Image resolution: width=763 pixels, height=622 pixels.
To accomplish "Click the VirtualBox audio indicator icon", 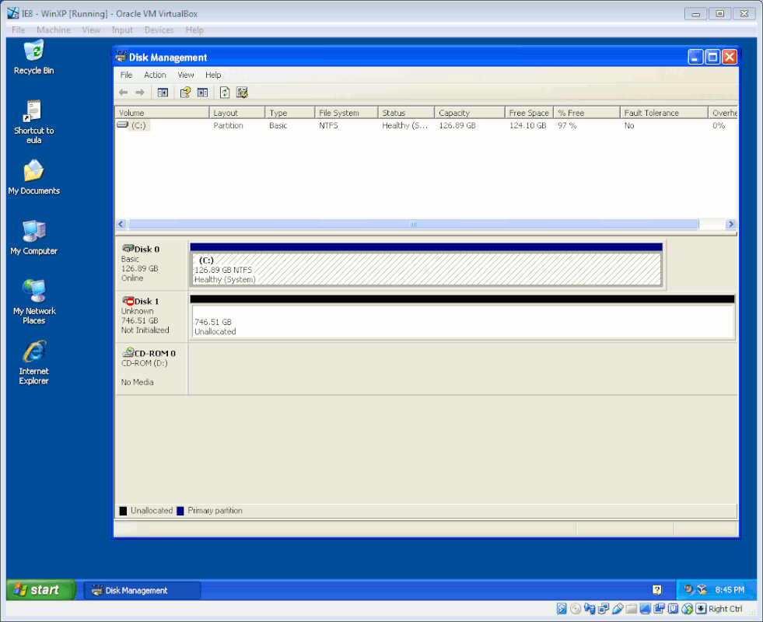I will point(590,608).
